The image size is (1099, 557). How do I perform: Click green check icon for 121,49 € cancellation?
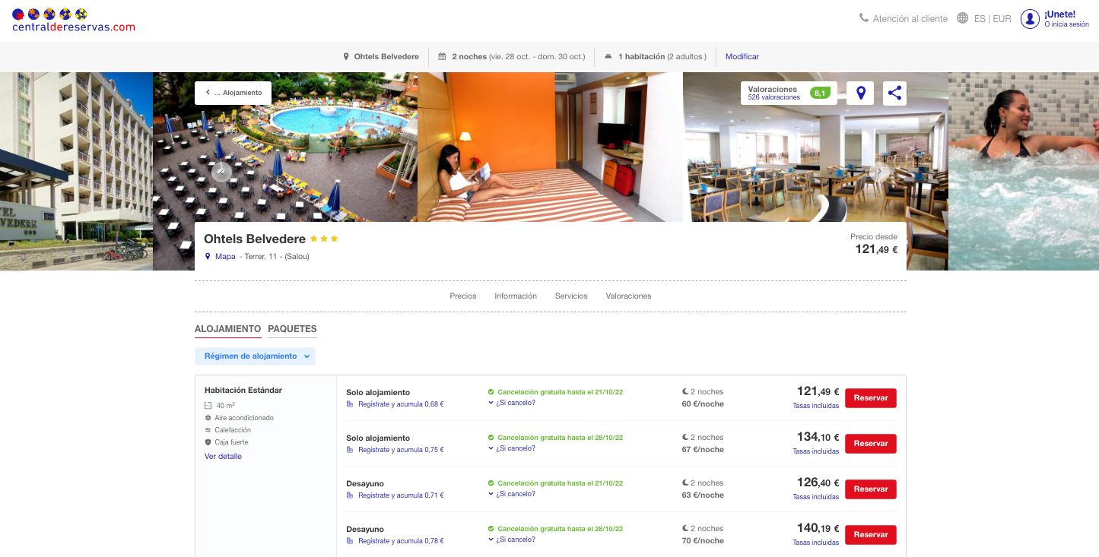491,392
